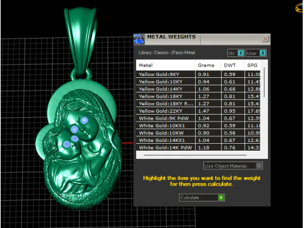Click the 0.91 grams value
Screen dimensions: 304x228
tap(203, 74)
